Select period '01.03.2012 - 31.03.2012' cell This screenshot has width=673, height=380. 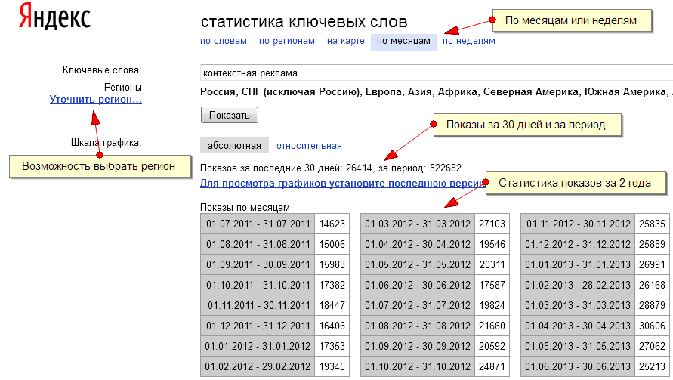click(x=418, y=224)
